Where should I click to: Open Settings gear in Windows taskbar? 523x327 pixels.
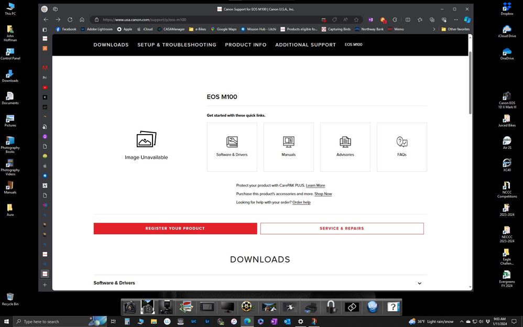[300, 321]
